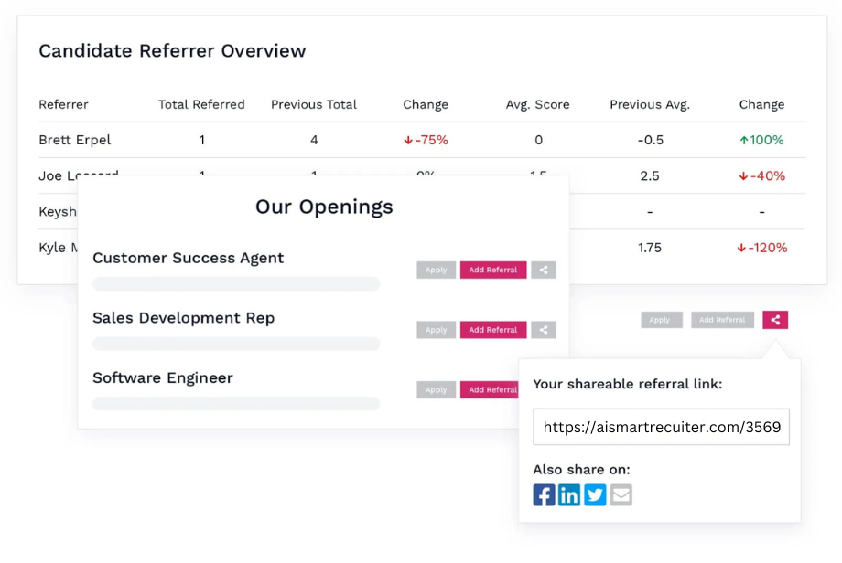Click Apply for Sales Development Rep

click(x=436, y=330)
